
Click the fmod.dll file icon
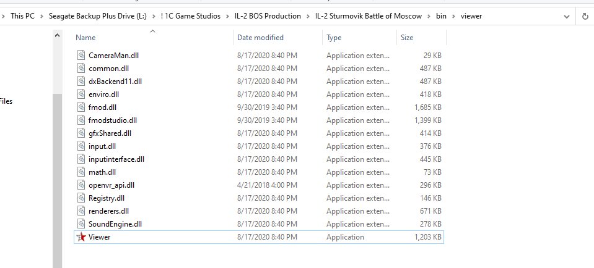point(81,107)
